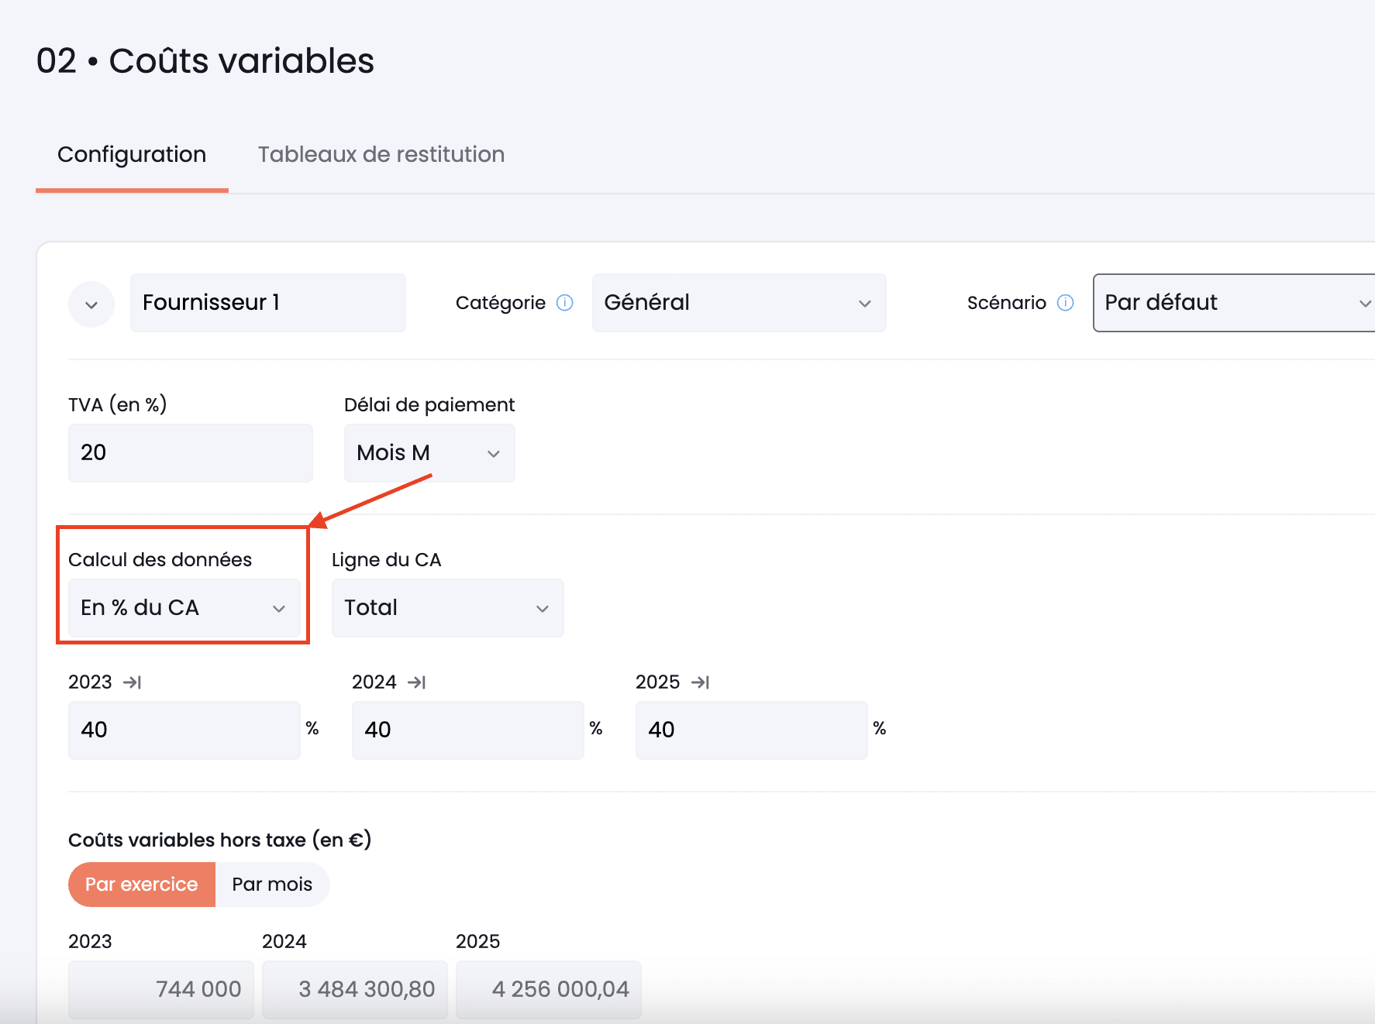The width and height of the screenshot is (1375, 1024).
Task: Switch to the Tableaux de restitution tab
Action: (381, 155)
